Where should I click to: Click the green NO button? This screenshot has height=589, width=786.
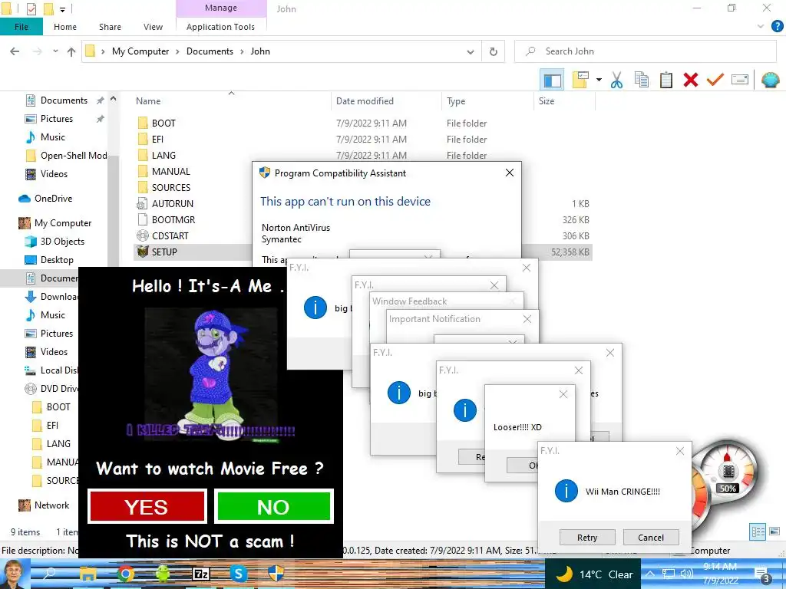pyautogui.click(x=273, y=507)
